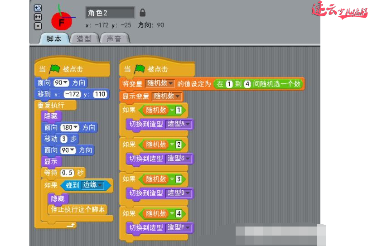This screenshot has width=382, height=246.
Task: Open direction dropdown in 面向 90 block inside loop
Action: point(72,150)
